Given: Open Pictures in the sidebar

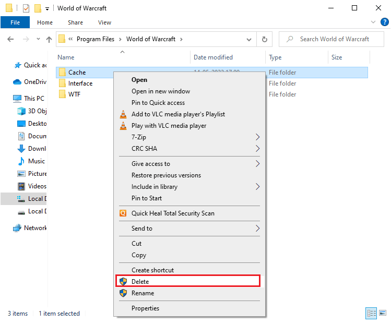Looking at the screenshot, I should [x=32, y=174].
